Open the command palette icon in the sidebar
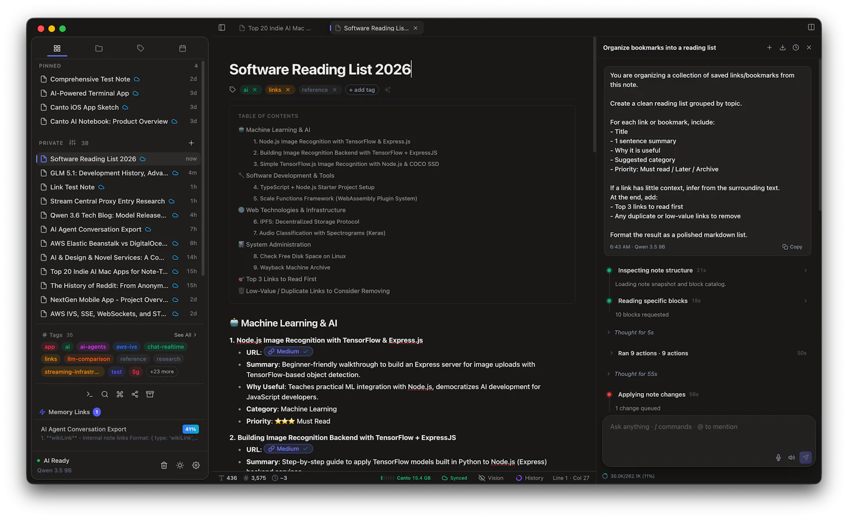 [x=120, y=394]
